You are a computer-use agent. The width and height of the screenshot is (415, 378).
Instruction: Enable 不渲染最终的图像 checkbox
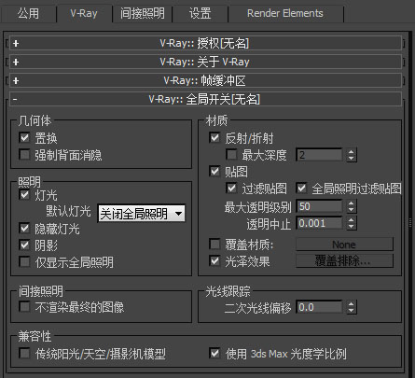[24, 307]
